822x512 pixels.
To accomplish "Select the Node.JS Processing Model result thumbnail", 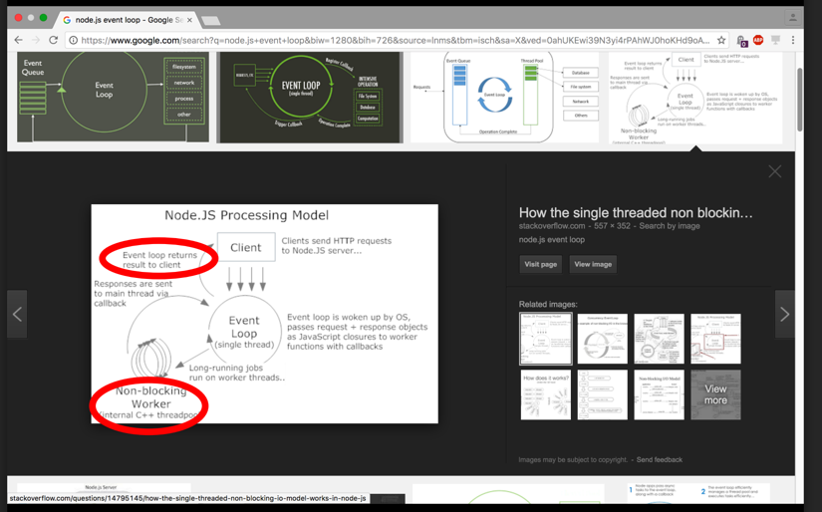I will (695, 98).
